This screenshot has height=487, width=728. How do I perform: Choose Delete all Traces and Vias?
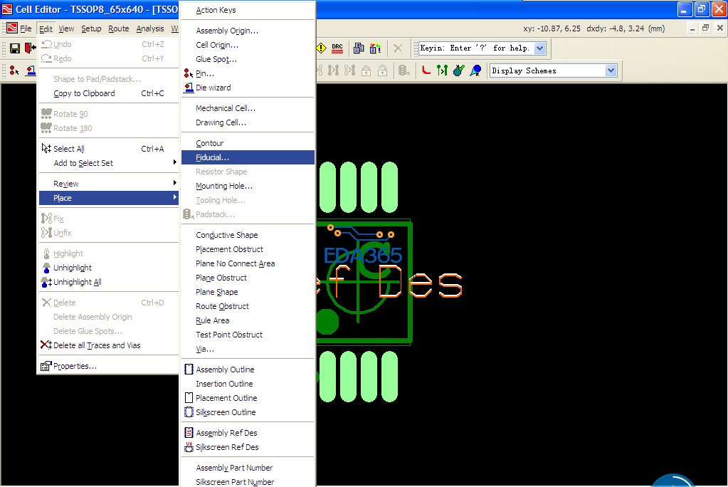click(109, 345)
